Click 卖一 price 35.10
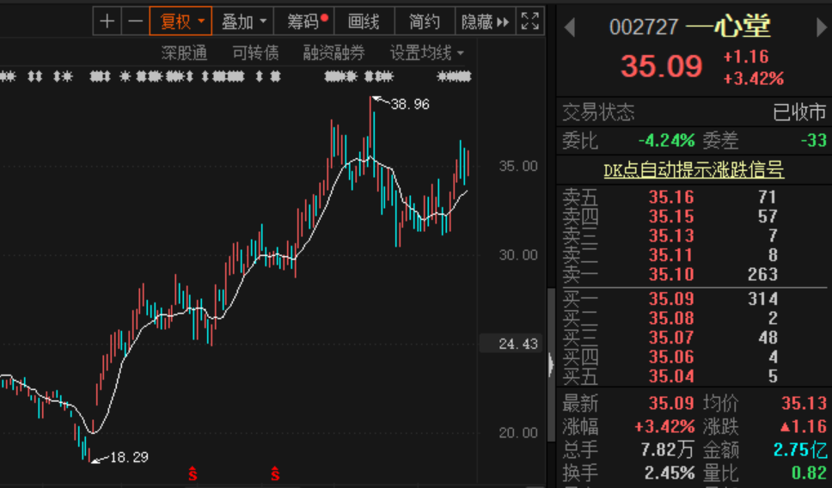The width and height of the screenshot is (832, 488). click(x=671, y=274)
